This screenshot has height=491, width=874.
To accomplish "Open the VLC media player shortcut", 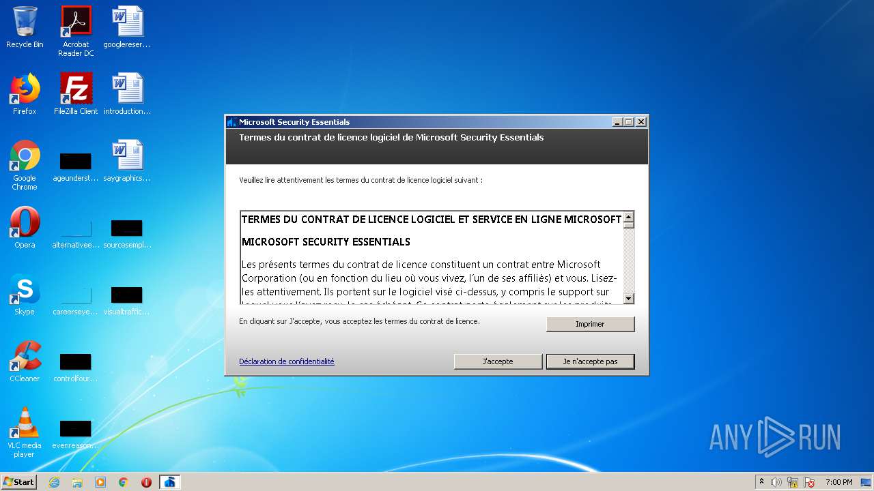I will pos(25,432).
